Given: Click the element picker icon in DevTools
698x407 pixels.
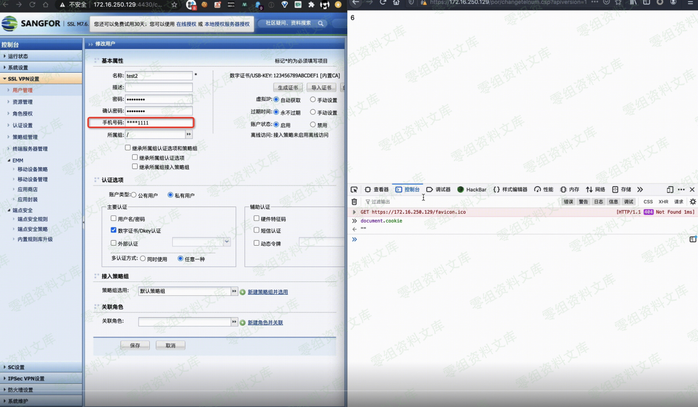Looking at the screenshot, I should click(354, 189).
